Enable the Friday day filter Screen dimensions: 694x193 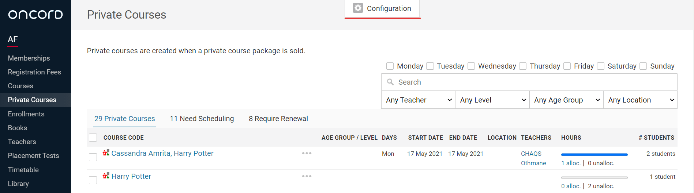pos(567,66)
